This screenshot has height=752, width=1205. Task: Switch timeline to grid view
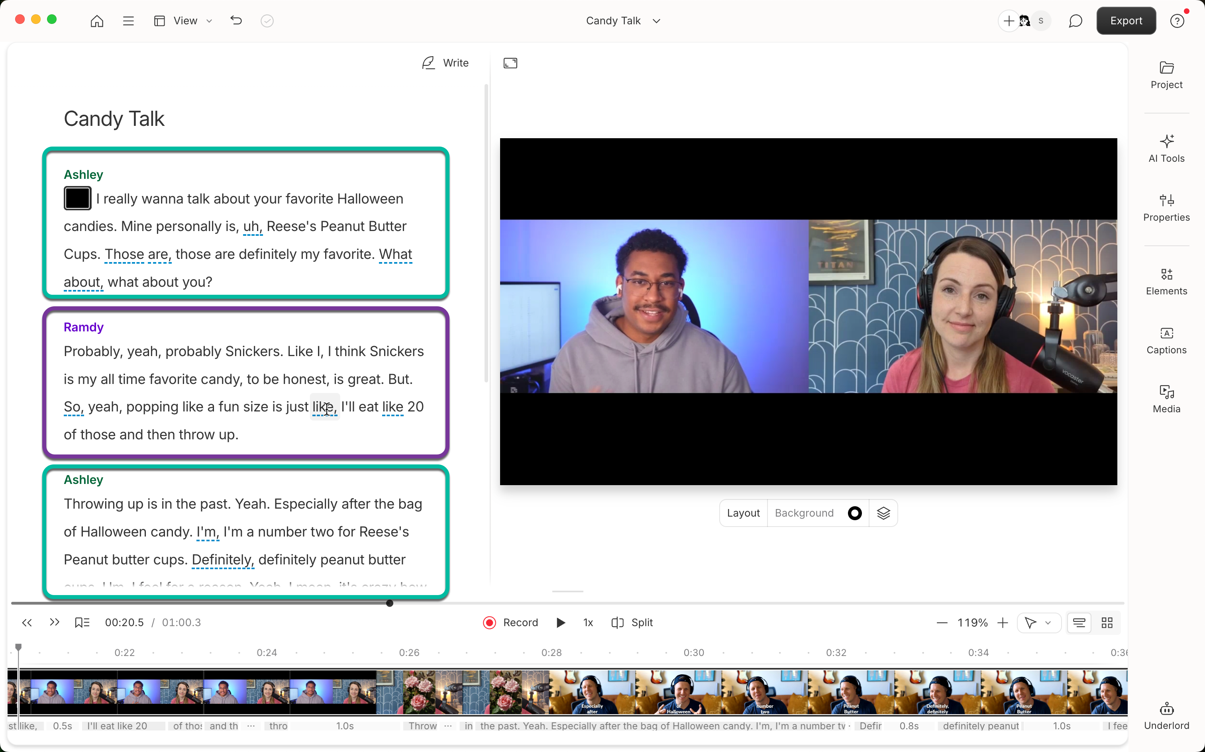tap(1107, 622)
